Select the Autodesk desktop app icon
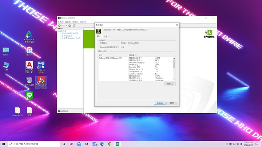This screenshot has height=147, width=262. click(29, 37)
